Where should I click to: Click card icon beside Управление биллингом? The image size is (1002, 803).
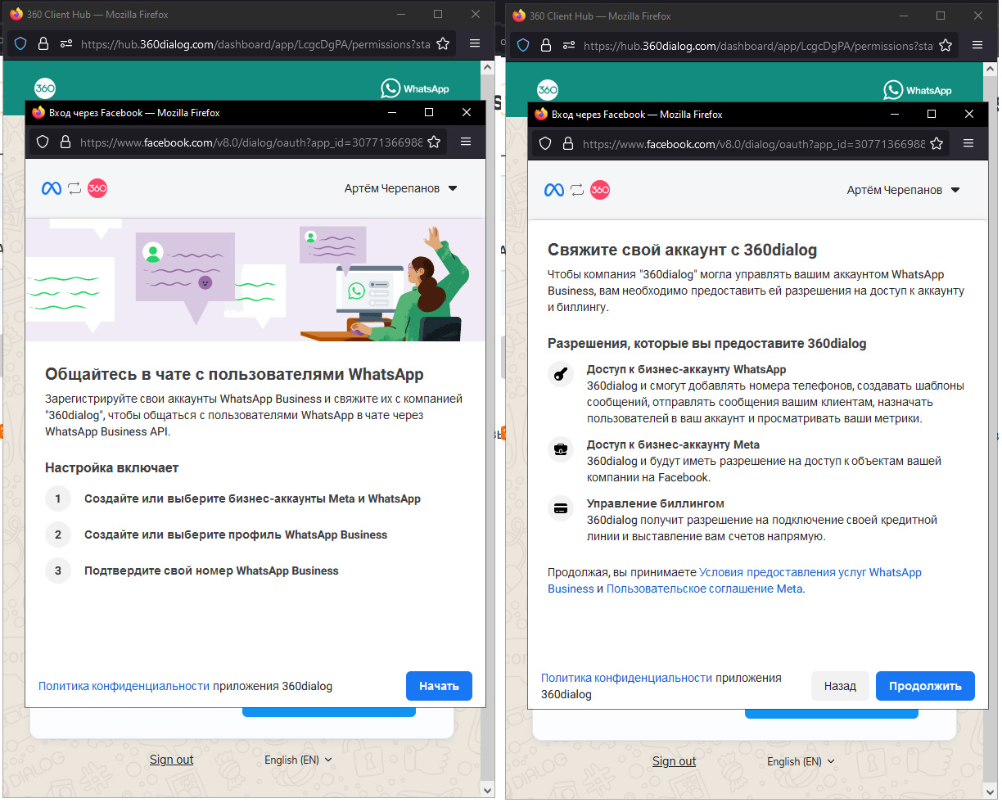[561, 508]
